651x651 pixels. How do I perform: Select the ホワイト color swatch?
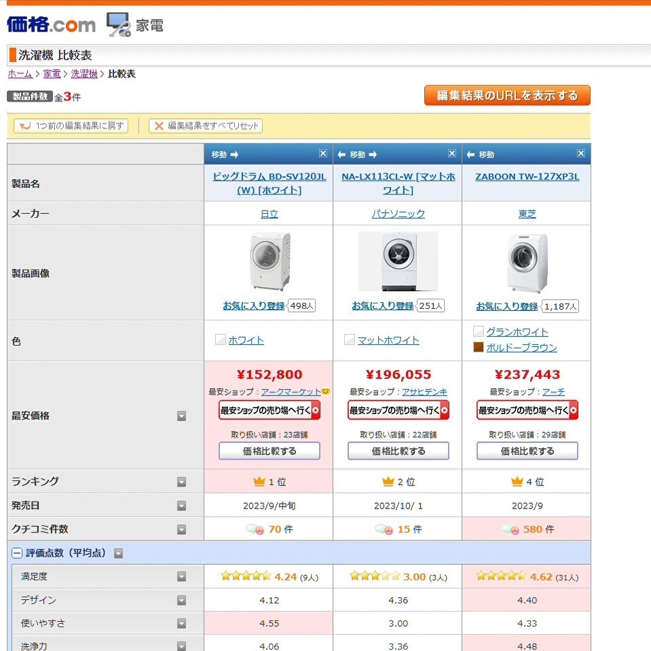(221, 339)
